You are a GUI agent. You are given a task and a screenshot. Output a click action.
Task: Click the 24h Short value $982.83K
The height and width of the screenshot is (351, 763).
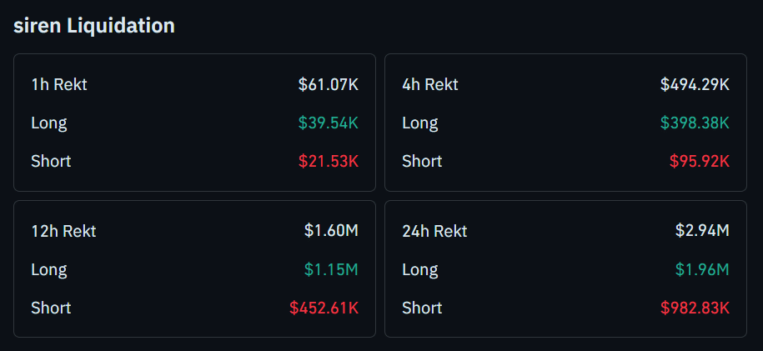tap(695, 308)
